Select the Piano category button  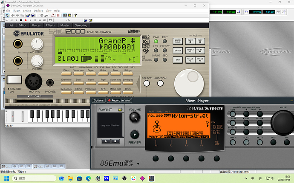coord(66,74)
